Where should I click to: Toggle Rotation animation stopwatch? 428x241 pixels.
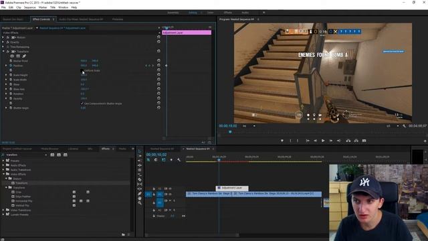[x=11, y=94]
